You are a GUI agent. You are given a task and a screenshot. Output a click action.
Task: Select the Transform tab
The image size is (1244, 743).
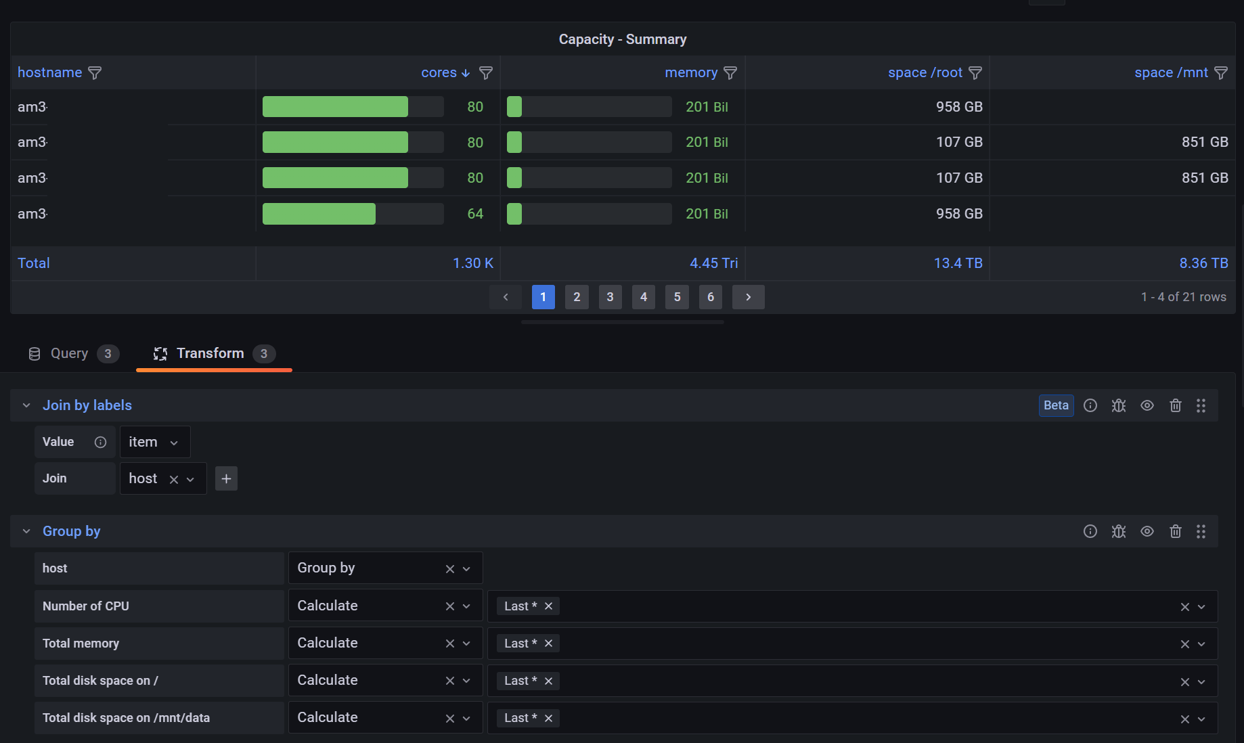pos(210,353)
